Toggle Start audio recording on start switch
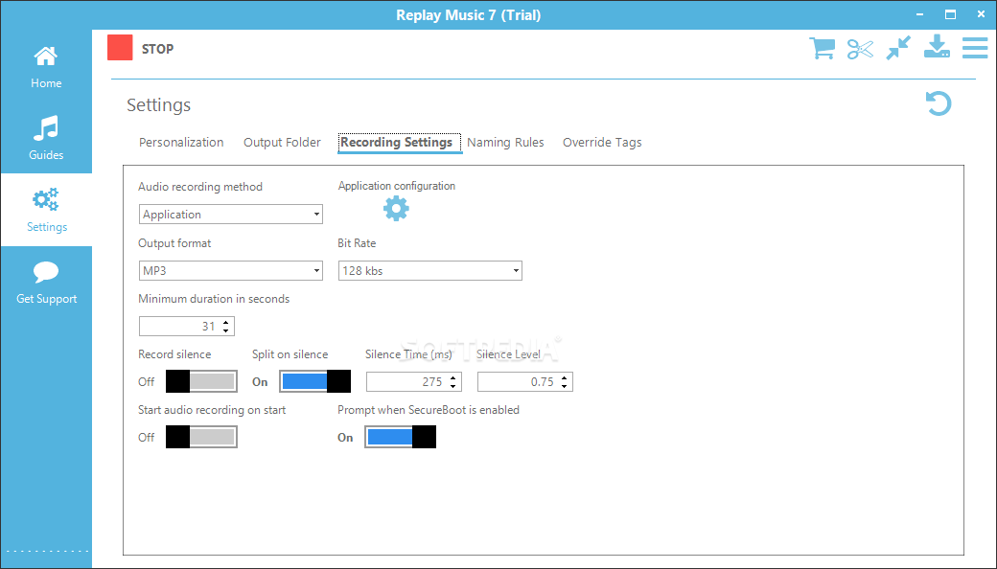Screen dimensions: 997x569 (x=201, y=437)
